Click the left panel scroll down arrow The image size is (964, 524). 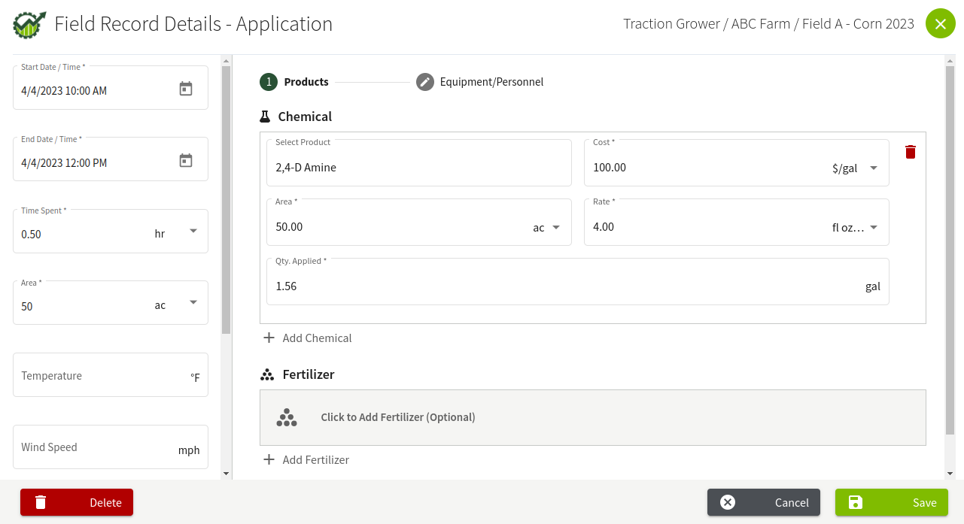click(x=226, y=474)
